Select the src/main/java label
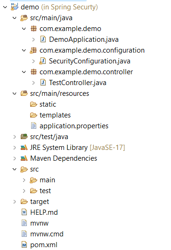This screenshot has height=250, width=171. [x=51, y=18]
